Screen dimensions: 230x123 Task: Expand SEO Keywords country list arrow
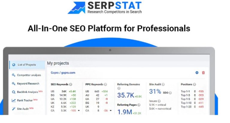tap(79, 111)
